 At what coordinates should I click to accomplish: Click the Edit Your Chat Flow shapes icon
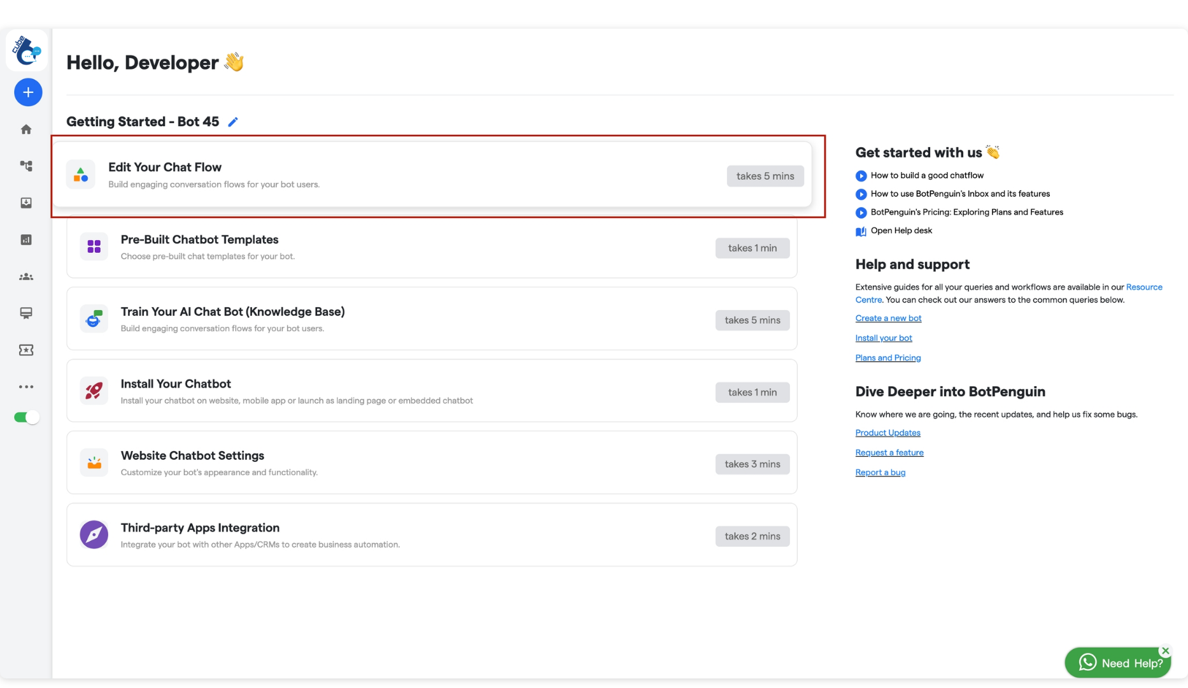point(81,175)
